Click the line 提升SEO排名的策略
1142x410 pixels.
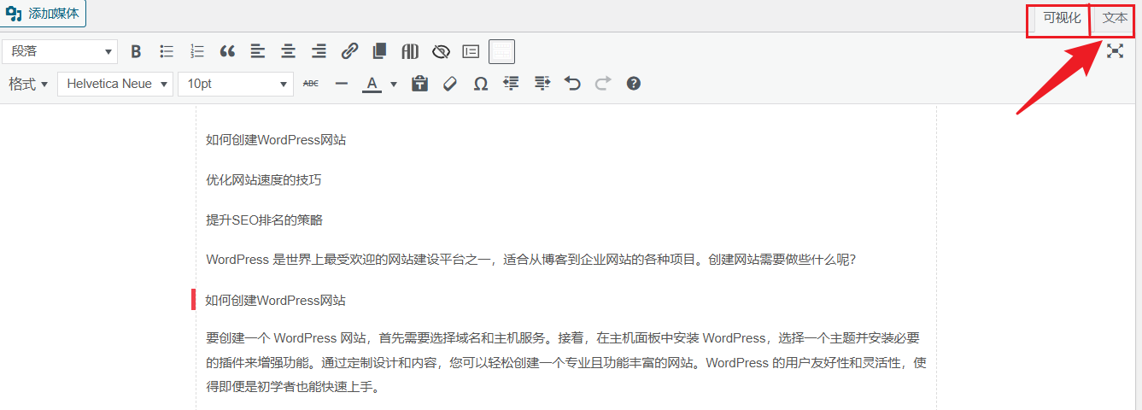click(265, 220)
